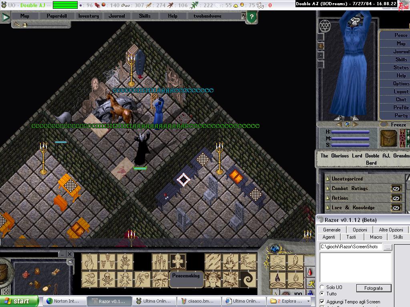Screen dimensions: 410x307
Task: Click the screenshot folder path field in Razor
Action: click(x=351, y=247)
